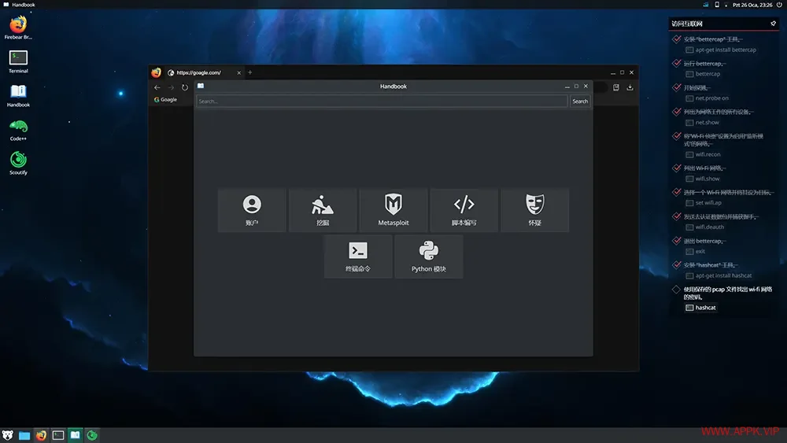Screen dimensions: 787x443
Task: Open the power menu in top bar
Action: (x=779, y=5)
